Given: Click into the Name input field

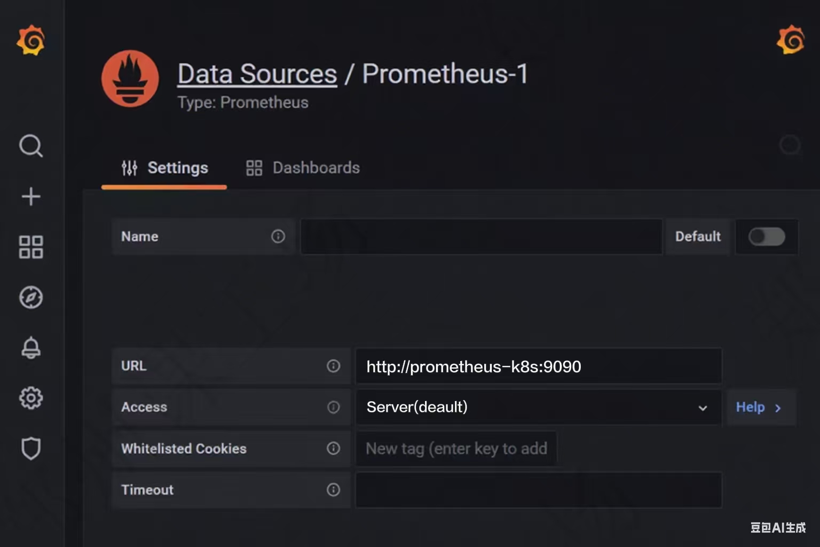Looking at the screenshot, I should pos(482,236).
